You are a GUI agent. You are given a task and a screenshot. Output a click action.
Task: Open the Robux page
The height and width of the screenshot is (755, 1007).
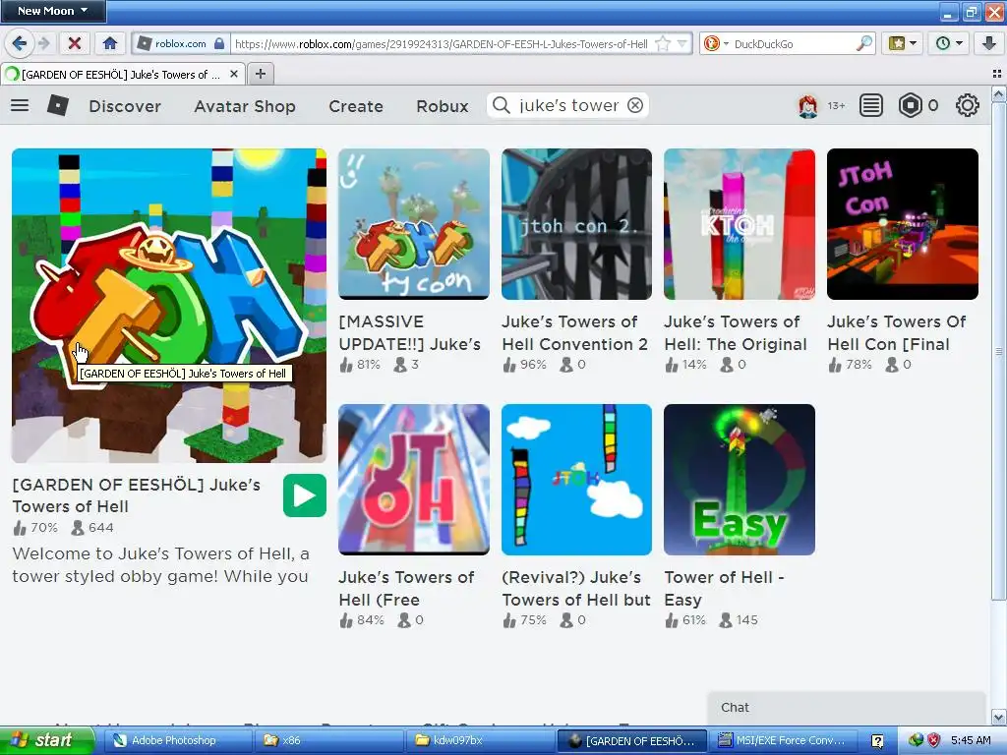(x=443, y=106)
